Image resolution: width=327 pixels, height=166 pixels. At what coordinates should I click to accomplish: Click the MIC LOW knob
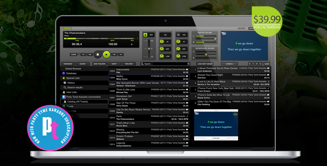tap(178, 56)
